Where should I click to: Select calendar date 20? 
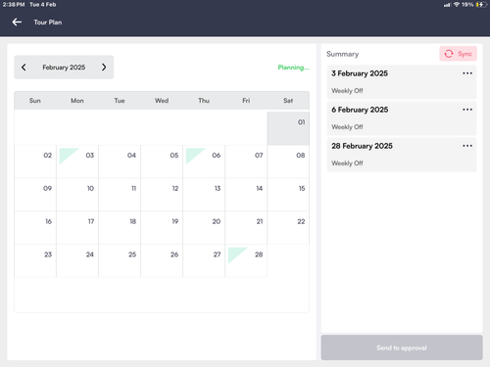(x=204, y=228)
